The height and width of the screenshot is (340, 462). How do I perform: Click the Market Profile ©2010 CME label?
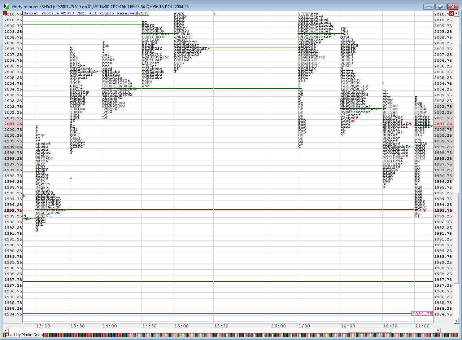coord(80,13)
